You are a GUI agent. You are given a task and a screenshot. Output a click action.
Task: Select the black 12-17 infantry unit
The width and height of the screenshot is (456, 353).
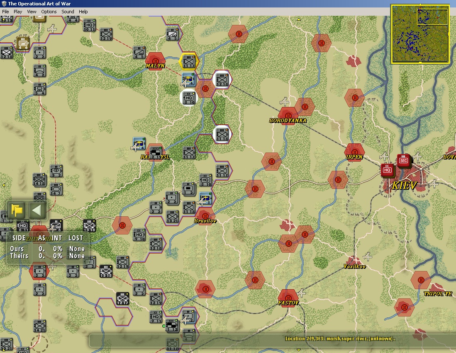[x=122, y=299]
